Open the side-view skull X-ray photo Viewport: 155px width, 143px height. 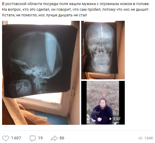pos(41,73)
